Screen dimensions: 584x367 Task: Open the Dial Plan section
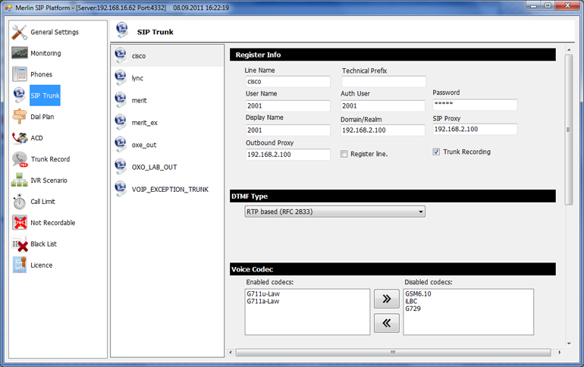pyautogui.click(x=42, y=117)
